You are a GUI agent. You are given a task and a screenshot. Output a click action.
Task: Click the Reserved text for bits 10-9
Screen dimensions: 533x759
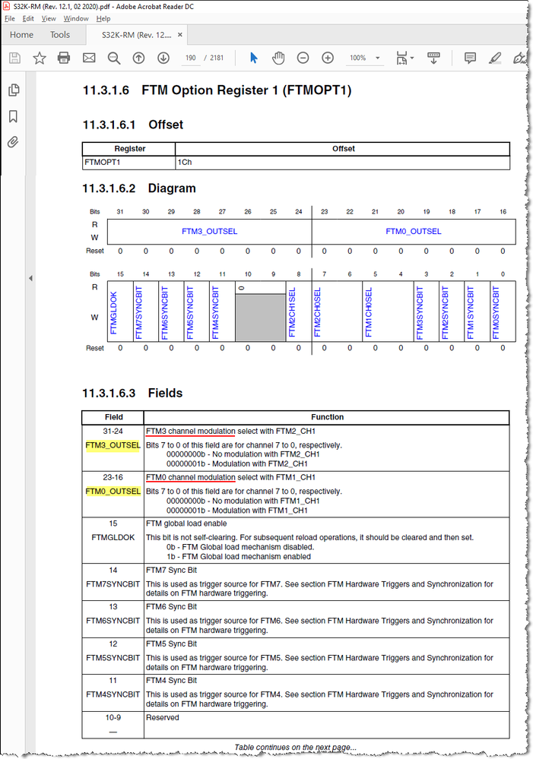tap(162, 718)
